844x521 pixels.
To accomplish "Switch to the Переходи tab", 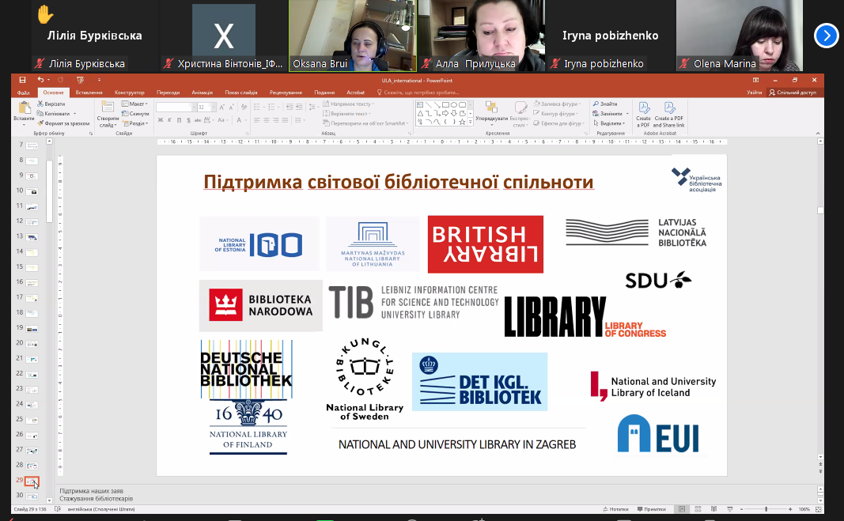I will (x=168, y=92).
